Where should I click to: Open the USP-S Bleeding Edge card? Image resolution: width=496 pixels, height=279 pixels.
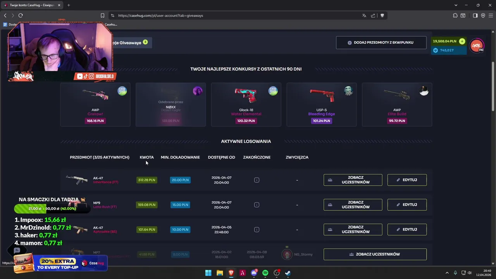(322, 105)
